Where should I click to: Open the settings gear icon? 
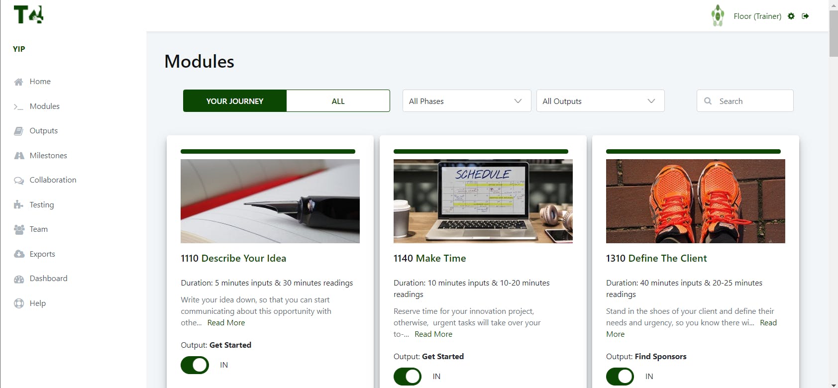(791, 16)
